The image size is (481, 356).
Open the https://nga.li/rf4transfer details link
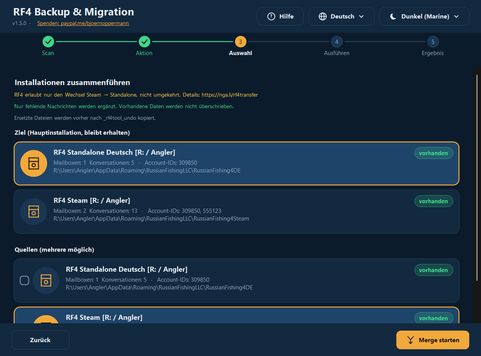coord(230,95)
